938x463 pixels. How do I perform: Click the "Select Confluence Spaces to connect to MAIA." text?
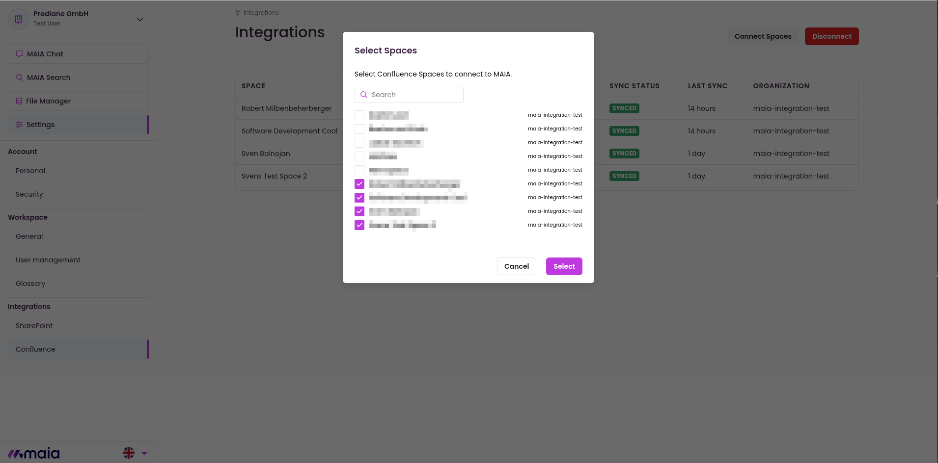(433, 74)
